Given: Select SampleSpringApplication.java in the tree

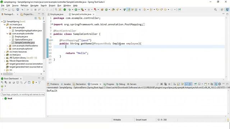Looking at the screenshot, I should click(x=28, y=30).
